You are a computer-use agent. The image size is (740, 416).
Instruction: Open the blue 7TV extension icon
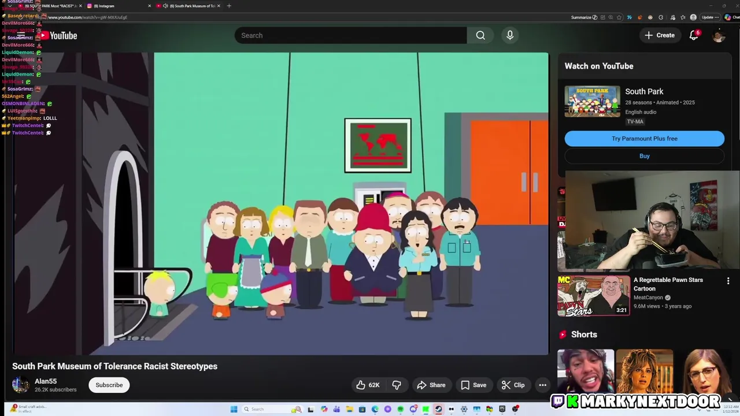point(630,17)
